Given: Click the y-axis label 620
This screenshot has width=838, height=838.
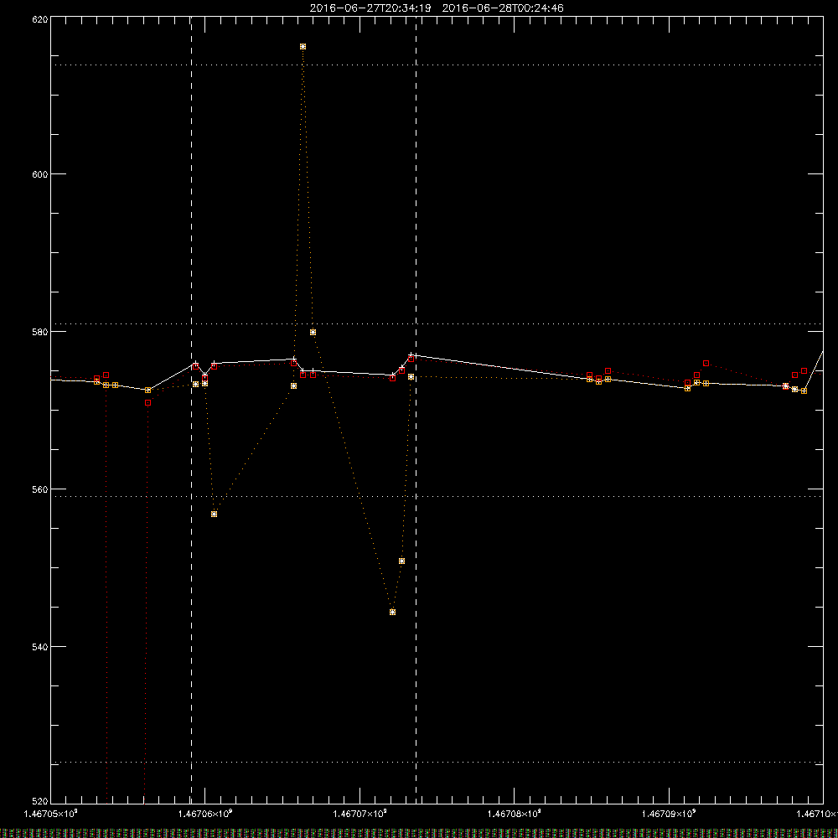Looking at the screenshot, I should click(40, 19).
